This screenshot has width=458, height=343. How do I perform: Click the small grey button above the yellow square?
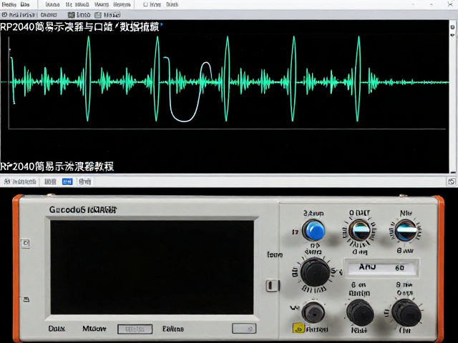(x=313, y=312)
